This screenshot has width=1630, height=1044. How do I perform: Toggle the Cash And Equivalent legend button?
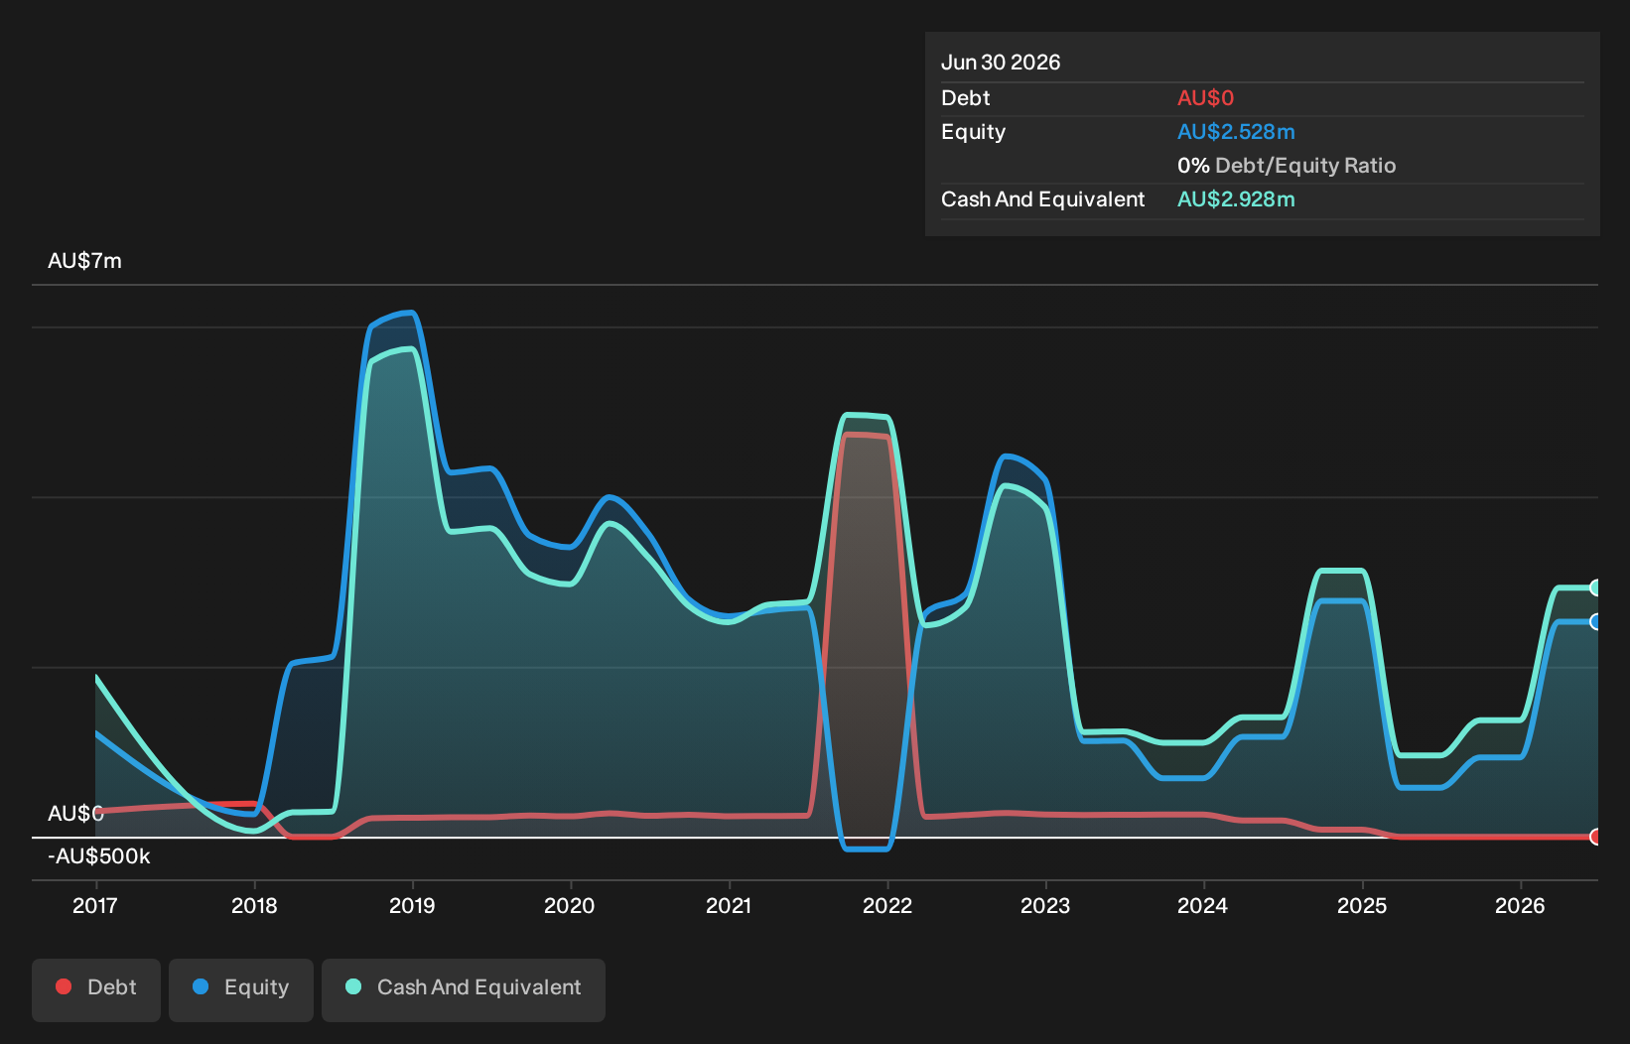click(x=464, y=989)
